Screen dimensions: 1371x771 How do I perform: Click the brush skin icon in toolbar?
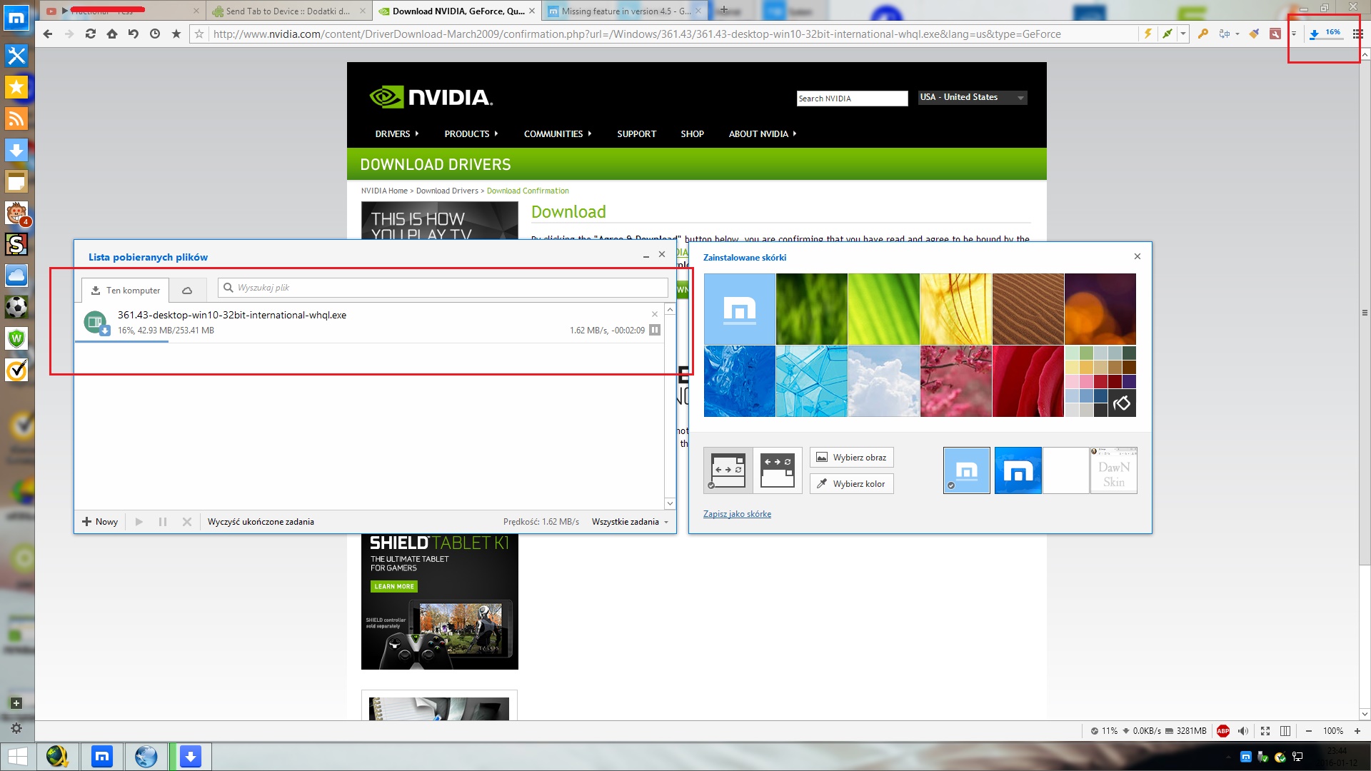pyautogui.click(x=1254, y=34)
